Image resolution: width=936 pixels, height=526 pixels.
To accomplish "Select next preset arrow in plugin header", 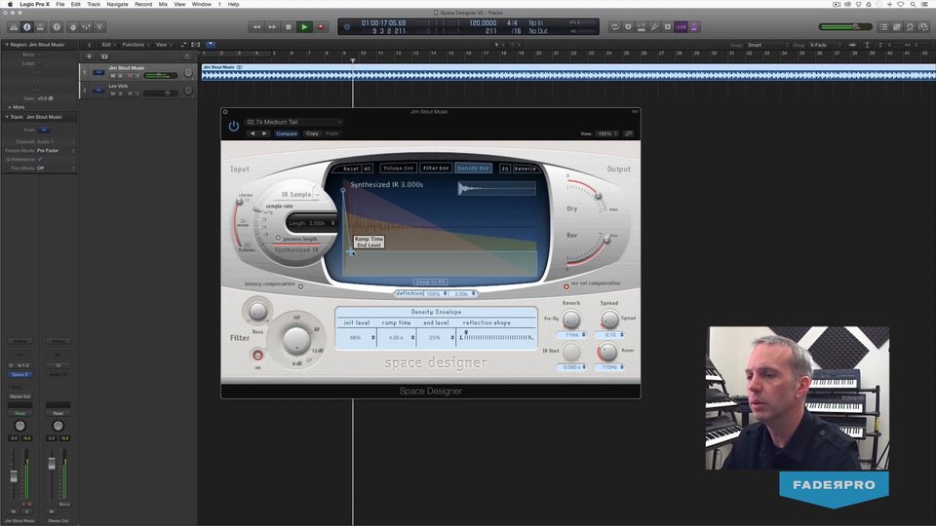I will pyautogui.click(x=264, y=133).
